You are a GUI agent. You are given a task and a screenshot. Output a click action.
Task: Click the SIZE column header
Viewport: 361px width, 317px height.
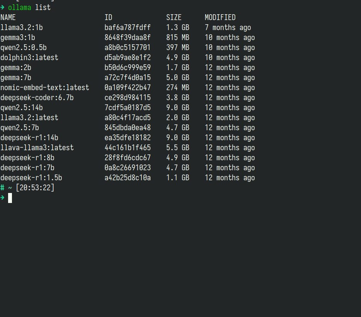click(174, 17)
